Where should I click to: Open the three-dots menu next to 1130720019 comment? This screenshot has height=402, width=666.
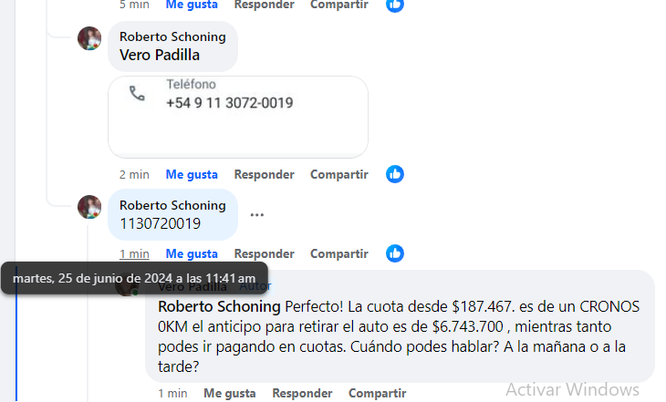[257, 215]
